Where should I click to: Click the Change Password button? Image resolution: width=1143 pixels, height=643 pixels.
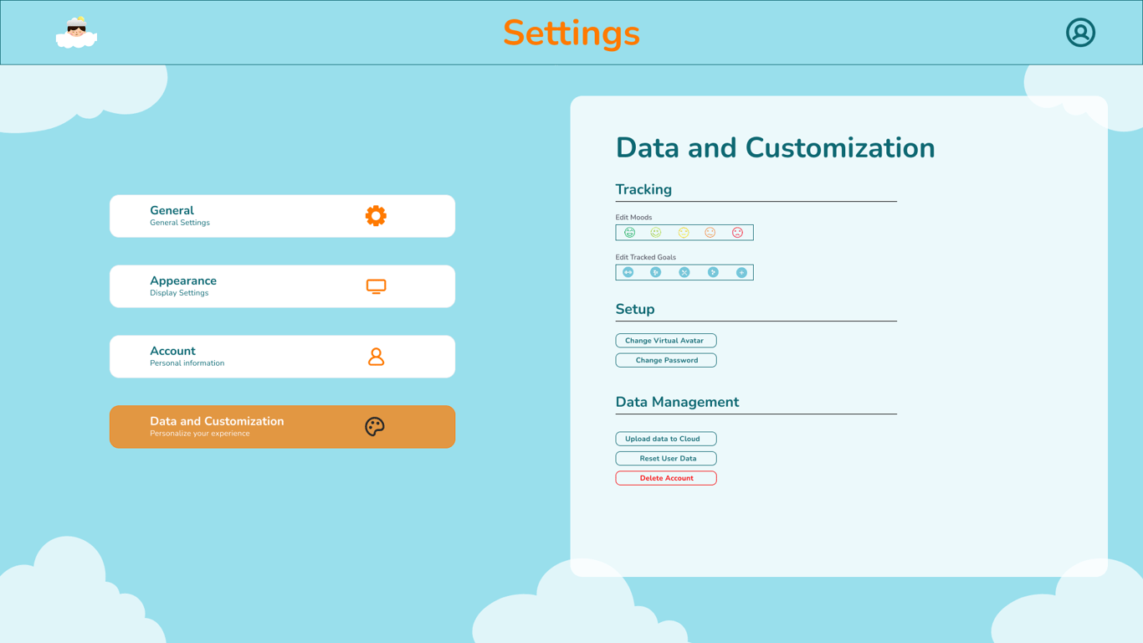(666, 360)
